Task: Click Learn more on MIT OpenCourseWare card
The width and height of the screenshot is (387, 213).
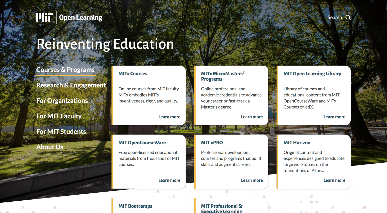Action: [169, 180]
